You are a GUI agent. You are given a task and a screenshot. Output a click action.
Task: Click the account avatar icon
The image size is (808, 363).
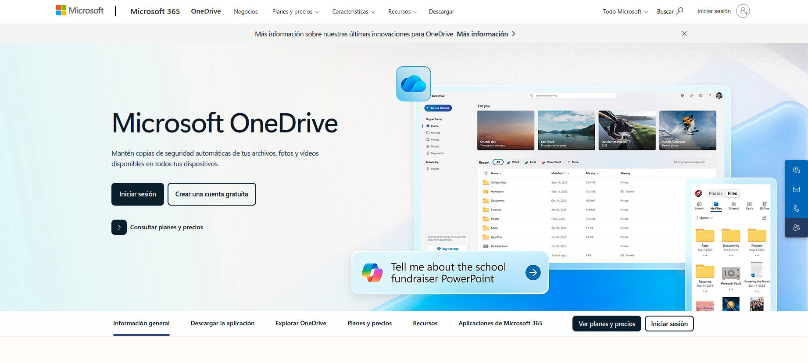coord(743,11)
